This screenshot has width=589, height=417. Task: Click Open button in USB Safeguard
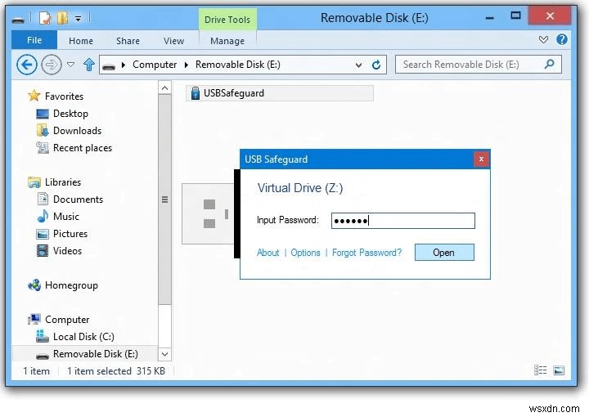[x=444, y=252]
